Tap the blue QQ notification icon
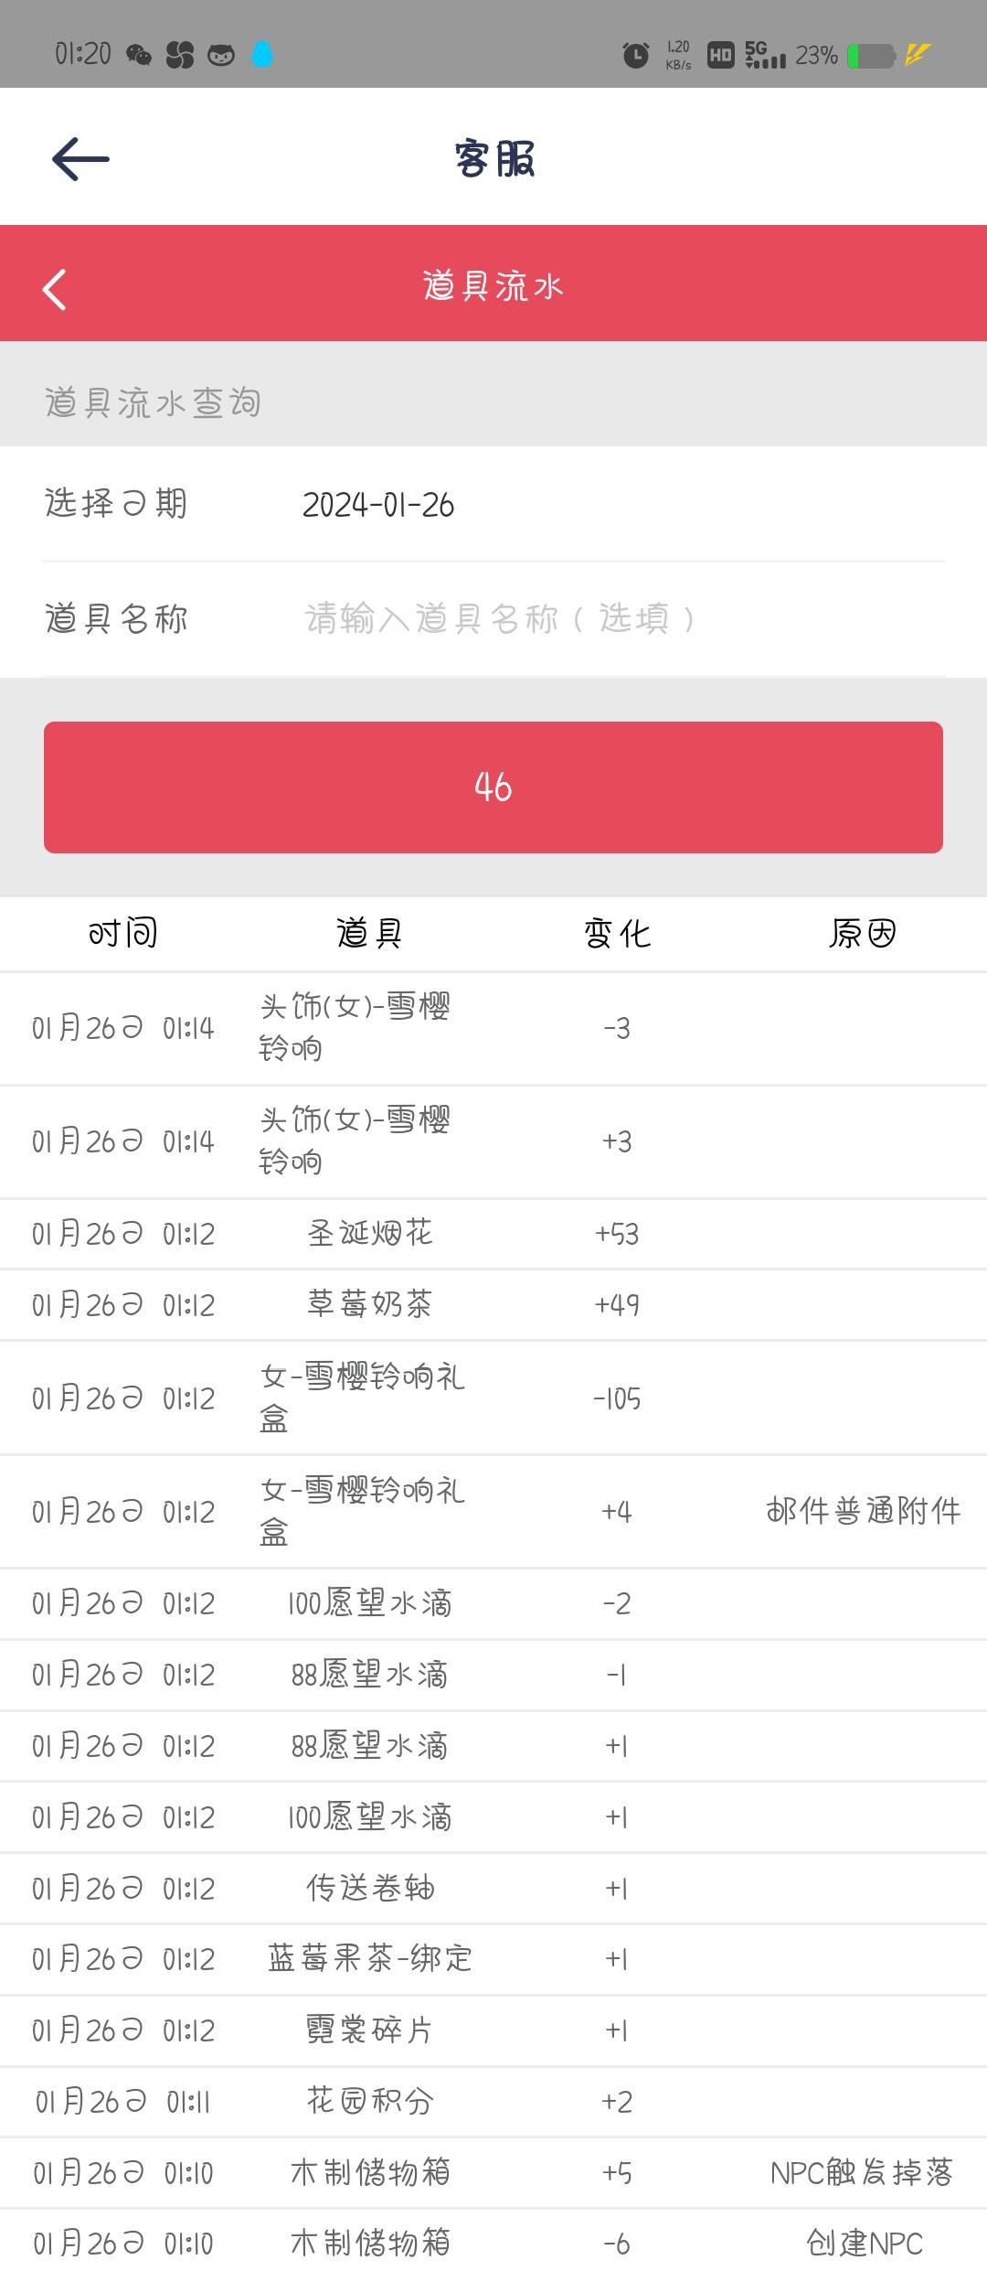This screenshot has height=2271, width=987. [x=262, y=55]
